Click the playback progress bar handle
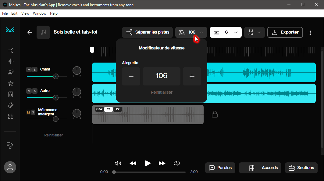 (114, 172)
